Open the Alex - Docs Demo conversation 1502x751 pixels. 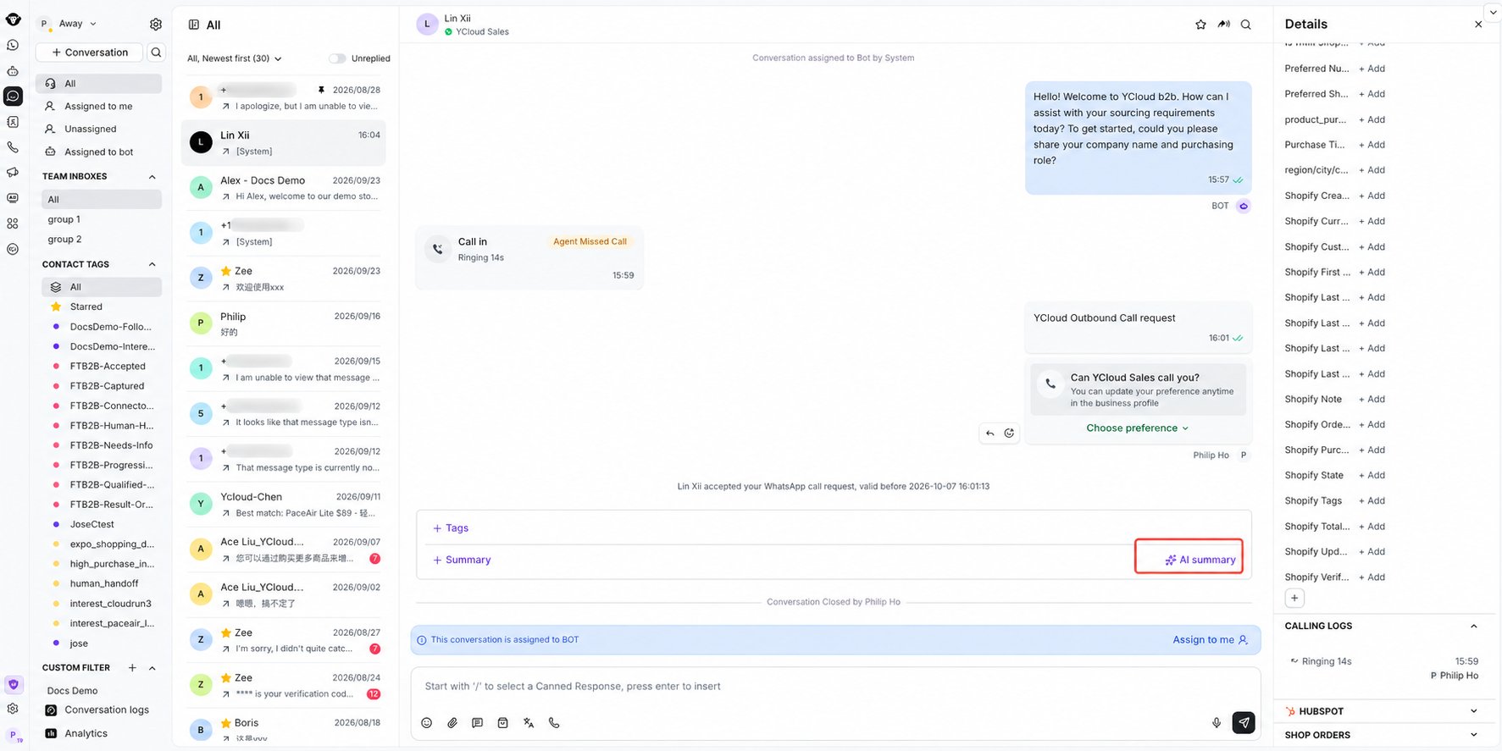[x=284, y=188]
